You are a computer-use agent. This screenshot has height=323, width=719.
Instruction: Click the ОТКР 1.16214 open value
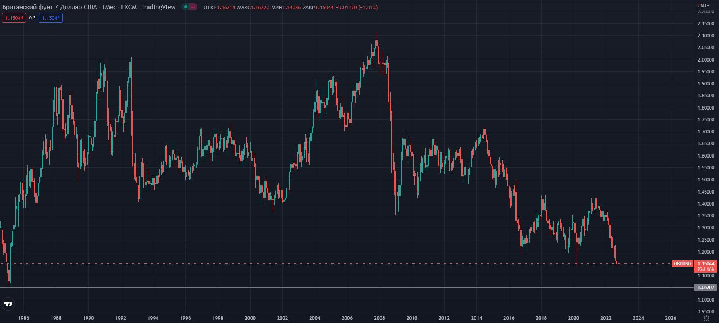pos(219,7)
